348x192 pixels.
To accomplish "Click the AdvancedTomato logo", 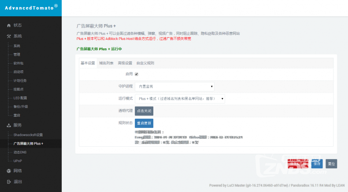I will [x=31, y=7].
